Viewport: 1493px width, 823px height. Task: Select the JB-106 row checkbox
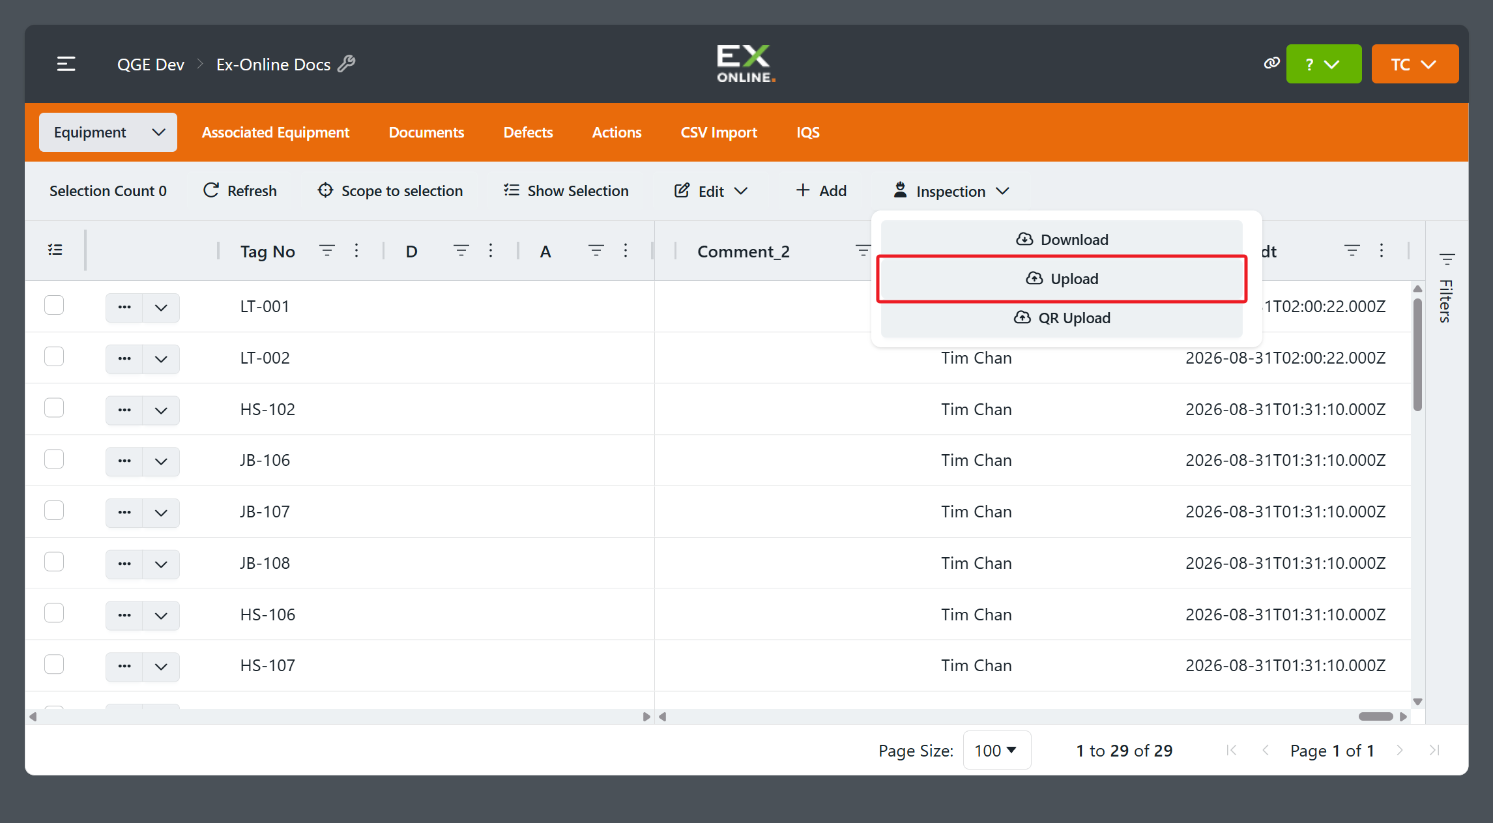pos(54,459)
